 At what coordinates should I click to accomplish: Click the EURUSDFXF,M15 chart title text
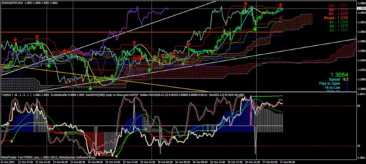point(12,3)
